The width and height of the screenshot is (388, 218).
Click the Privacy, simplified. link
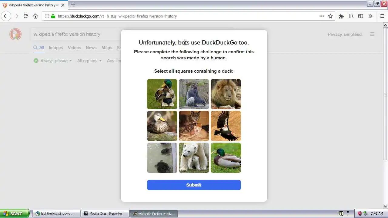[345, 34]
